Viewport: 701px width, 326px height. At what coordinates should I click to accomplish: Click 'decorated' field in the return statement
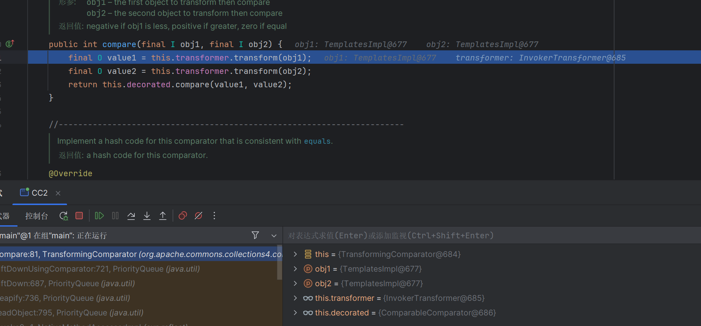click(149, 84)
